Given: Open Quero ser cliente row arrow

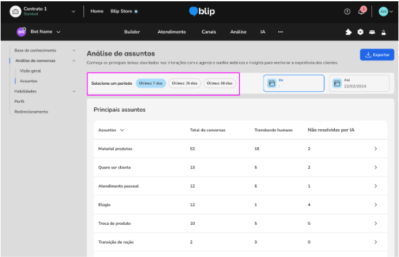Looking at the screenshot, I should tap(376, 167).
